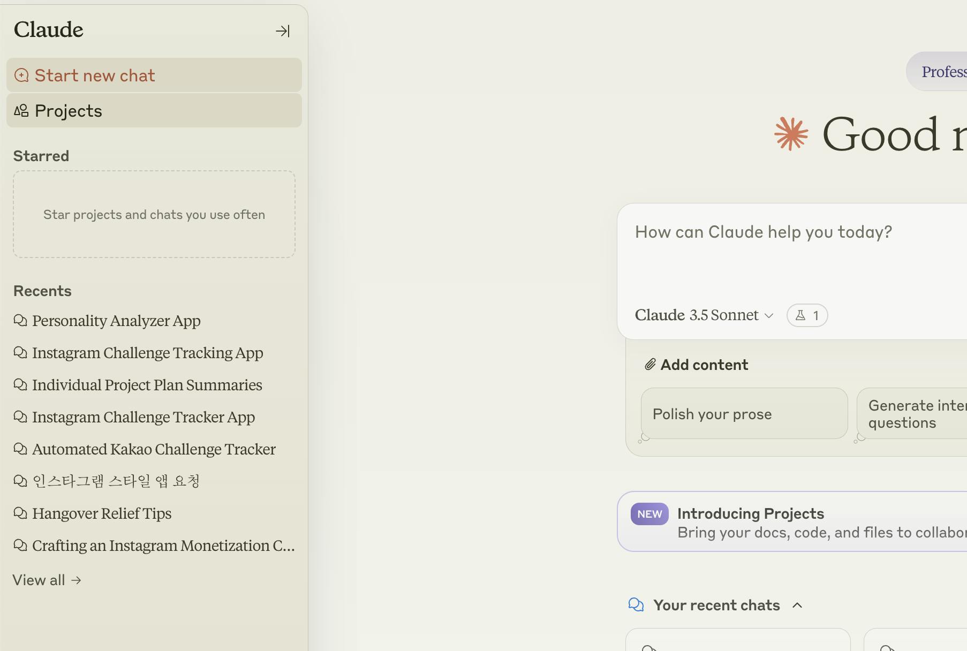Open the 인스타그램 스타일 앱 요청 chat
967x651 pixels.
tap(116, 481)
